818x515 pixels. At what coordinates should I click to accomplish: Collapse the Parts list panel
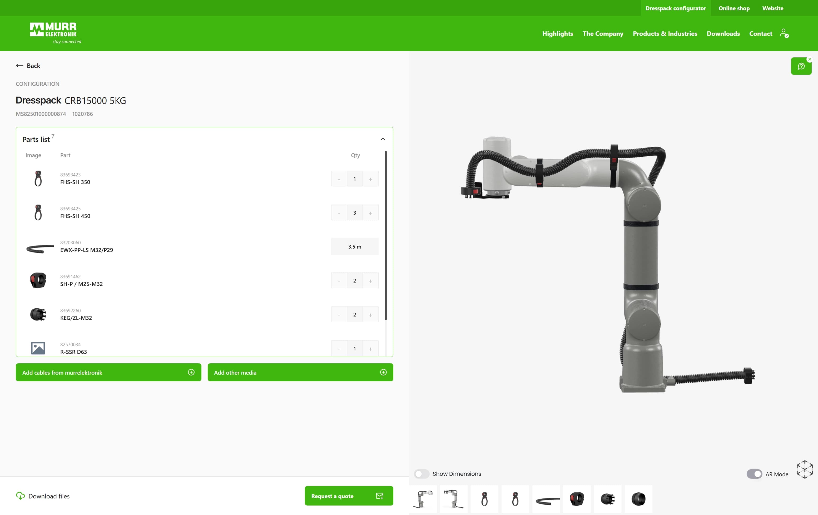[383, 139]
